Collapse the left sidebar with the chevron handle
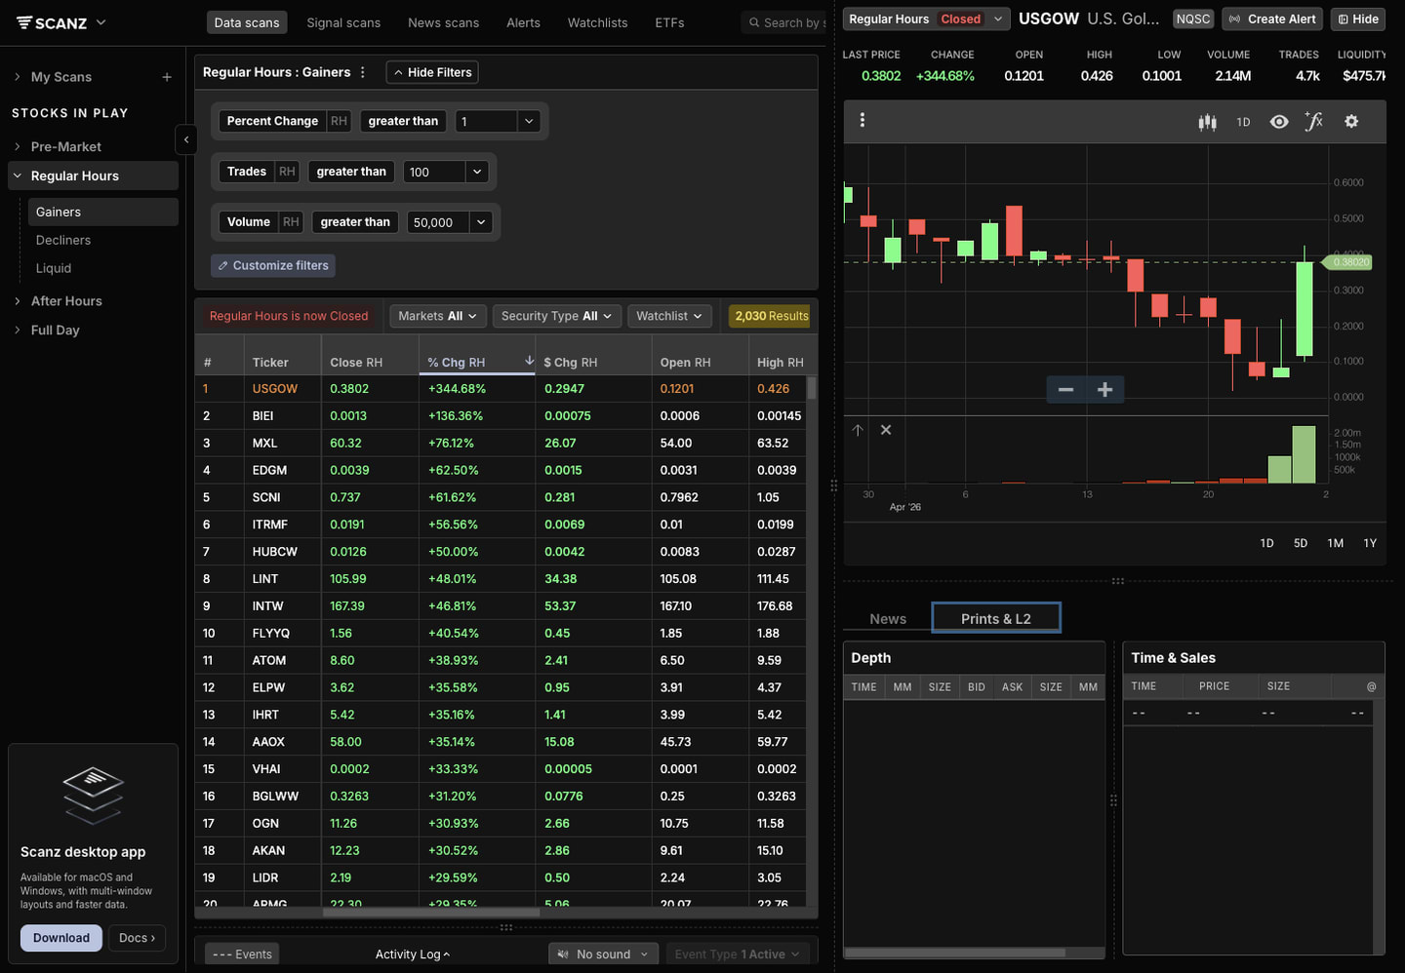1405x973 pixels. [186, 140]
